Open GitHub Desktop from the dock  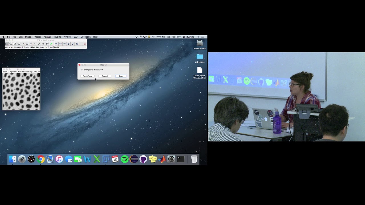point(143,159)
